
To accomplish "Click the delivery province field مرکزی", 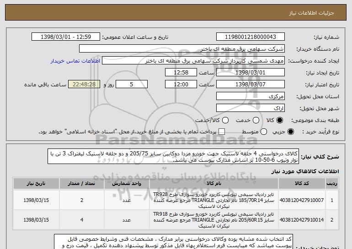I will (251, 96).
